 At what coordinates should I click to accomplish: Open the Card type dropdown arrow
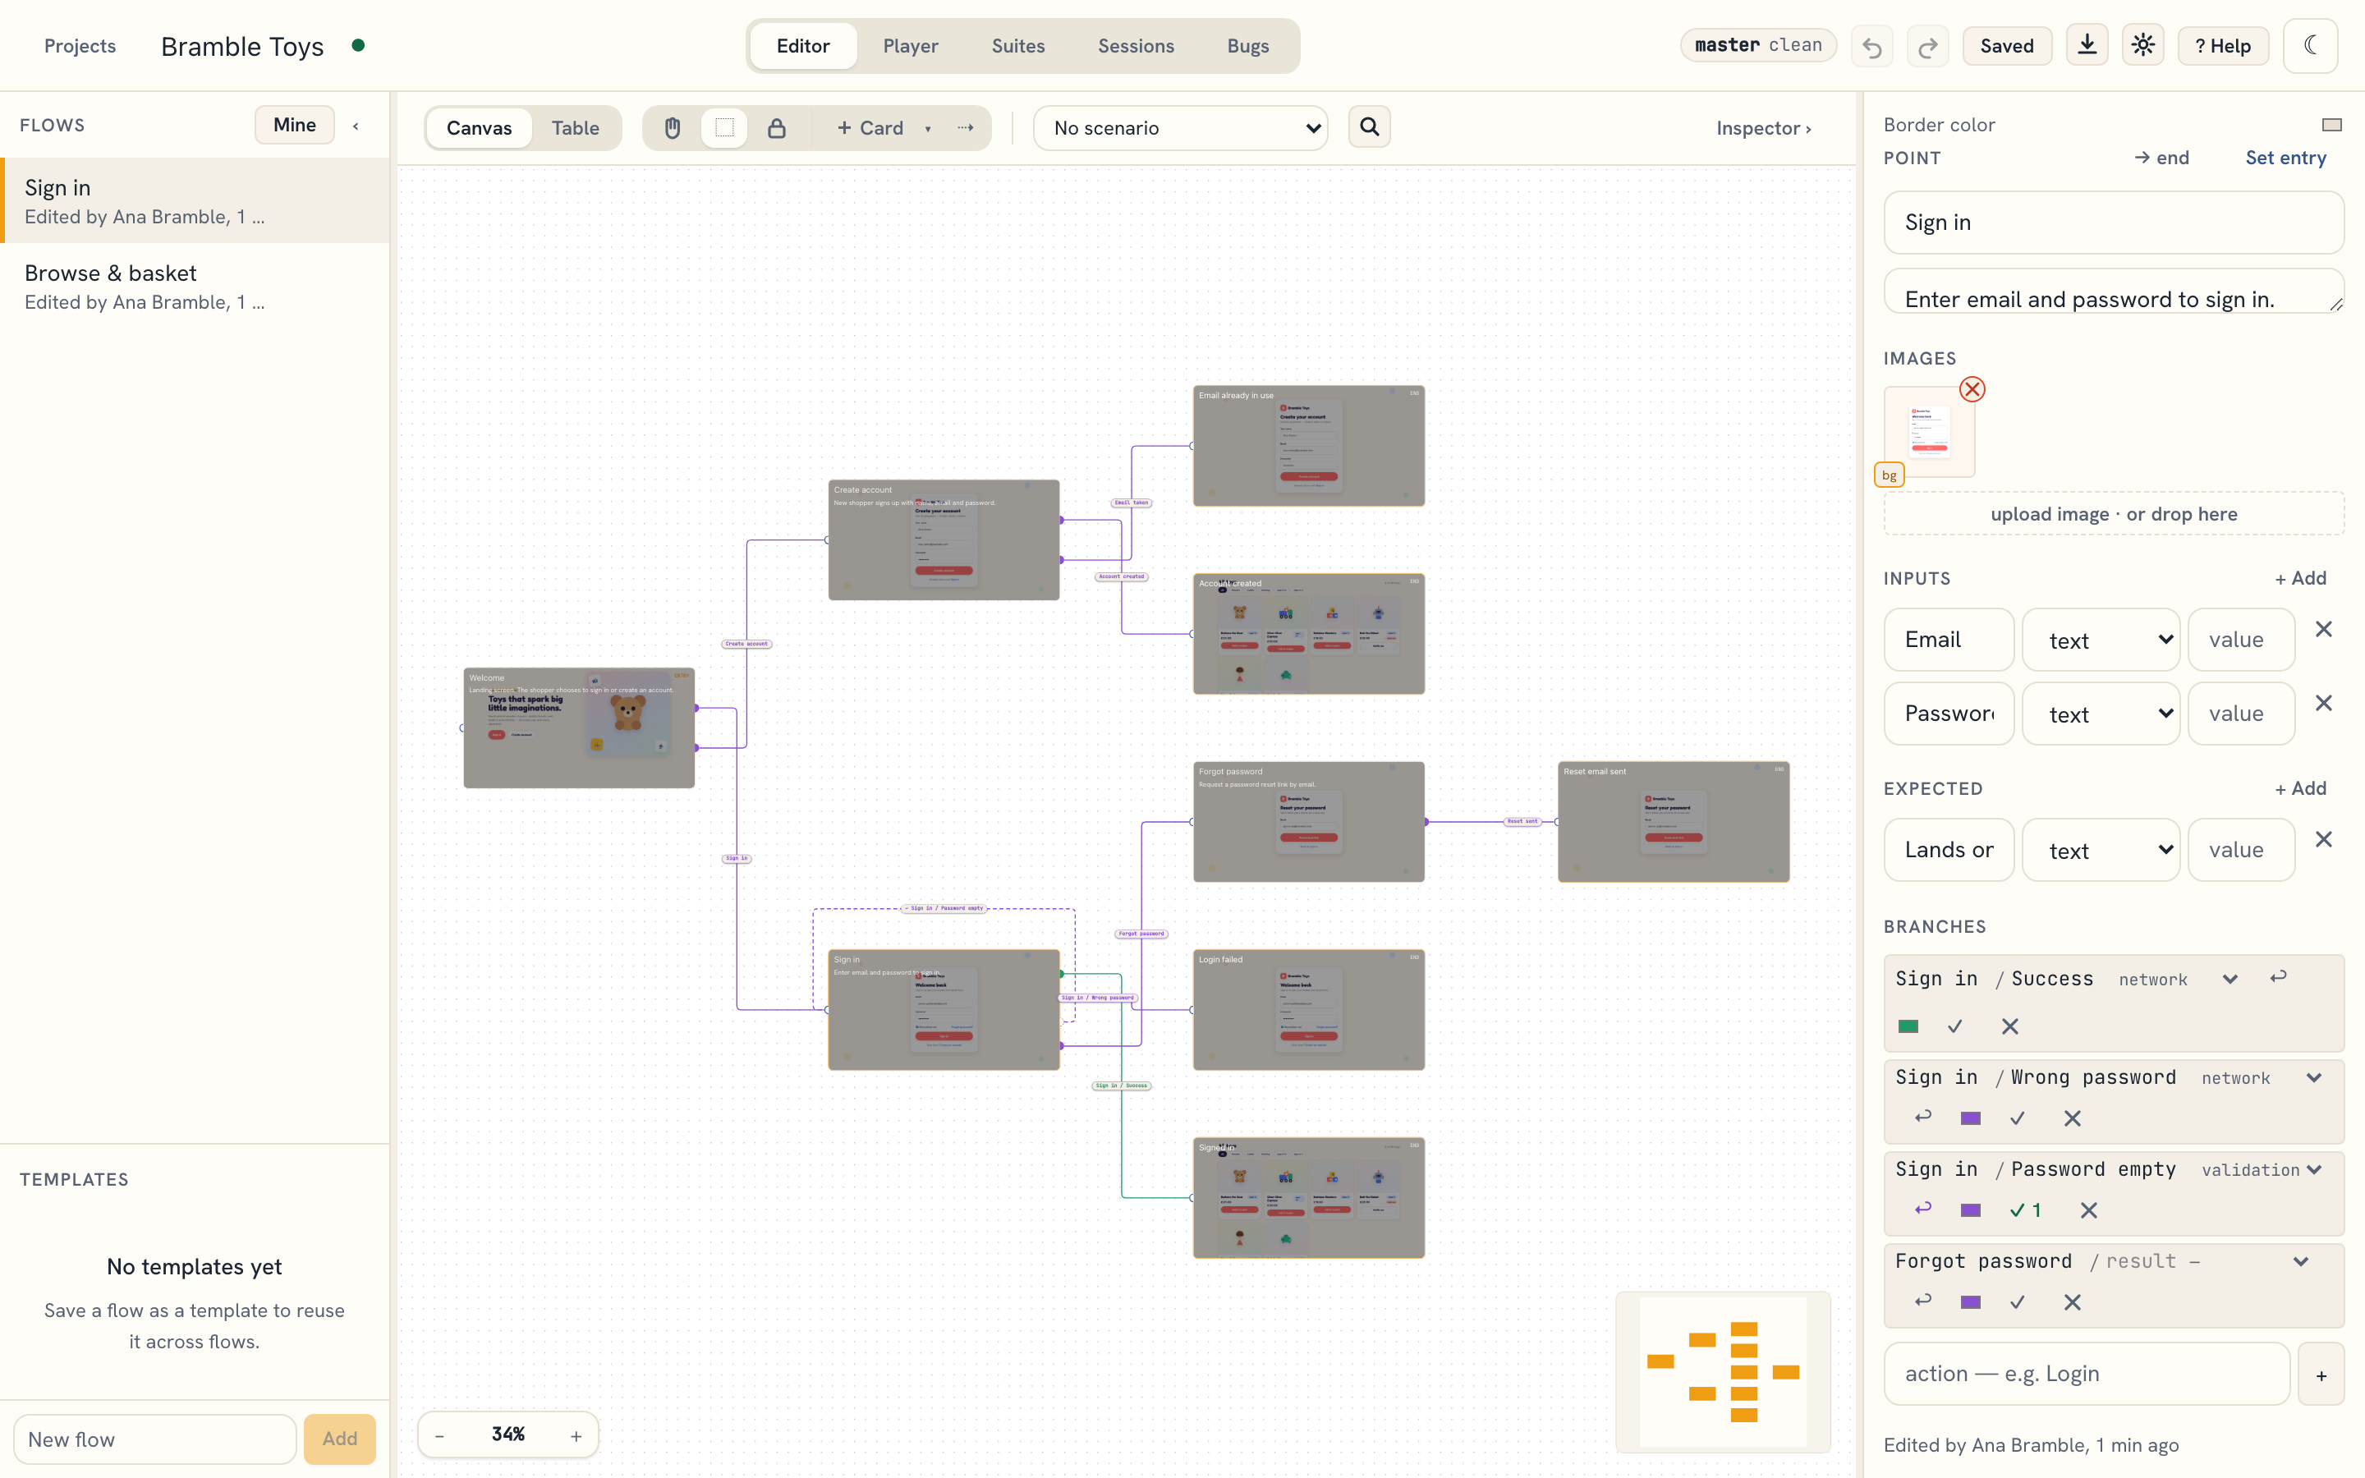pos(927,128)
